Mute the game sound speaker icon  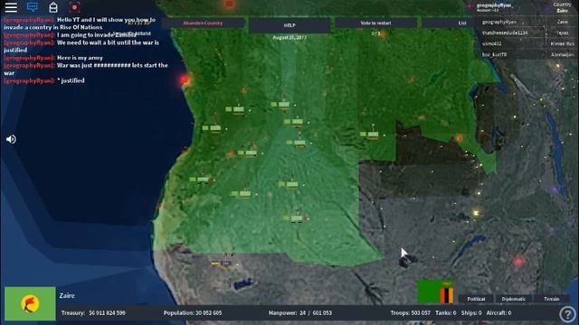coord(11,139)
